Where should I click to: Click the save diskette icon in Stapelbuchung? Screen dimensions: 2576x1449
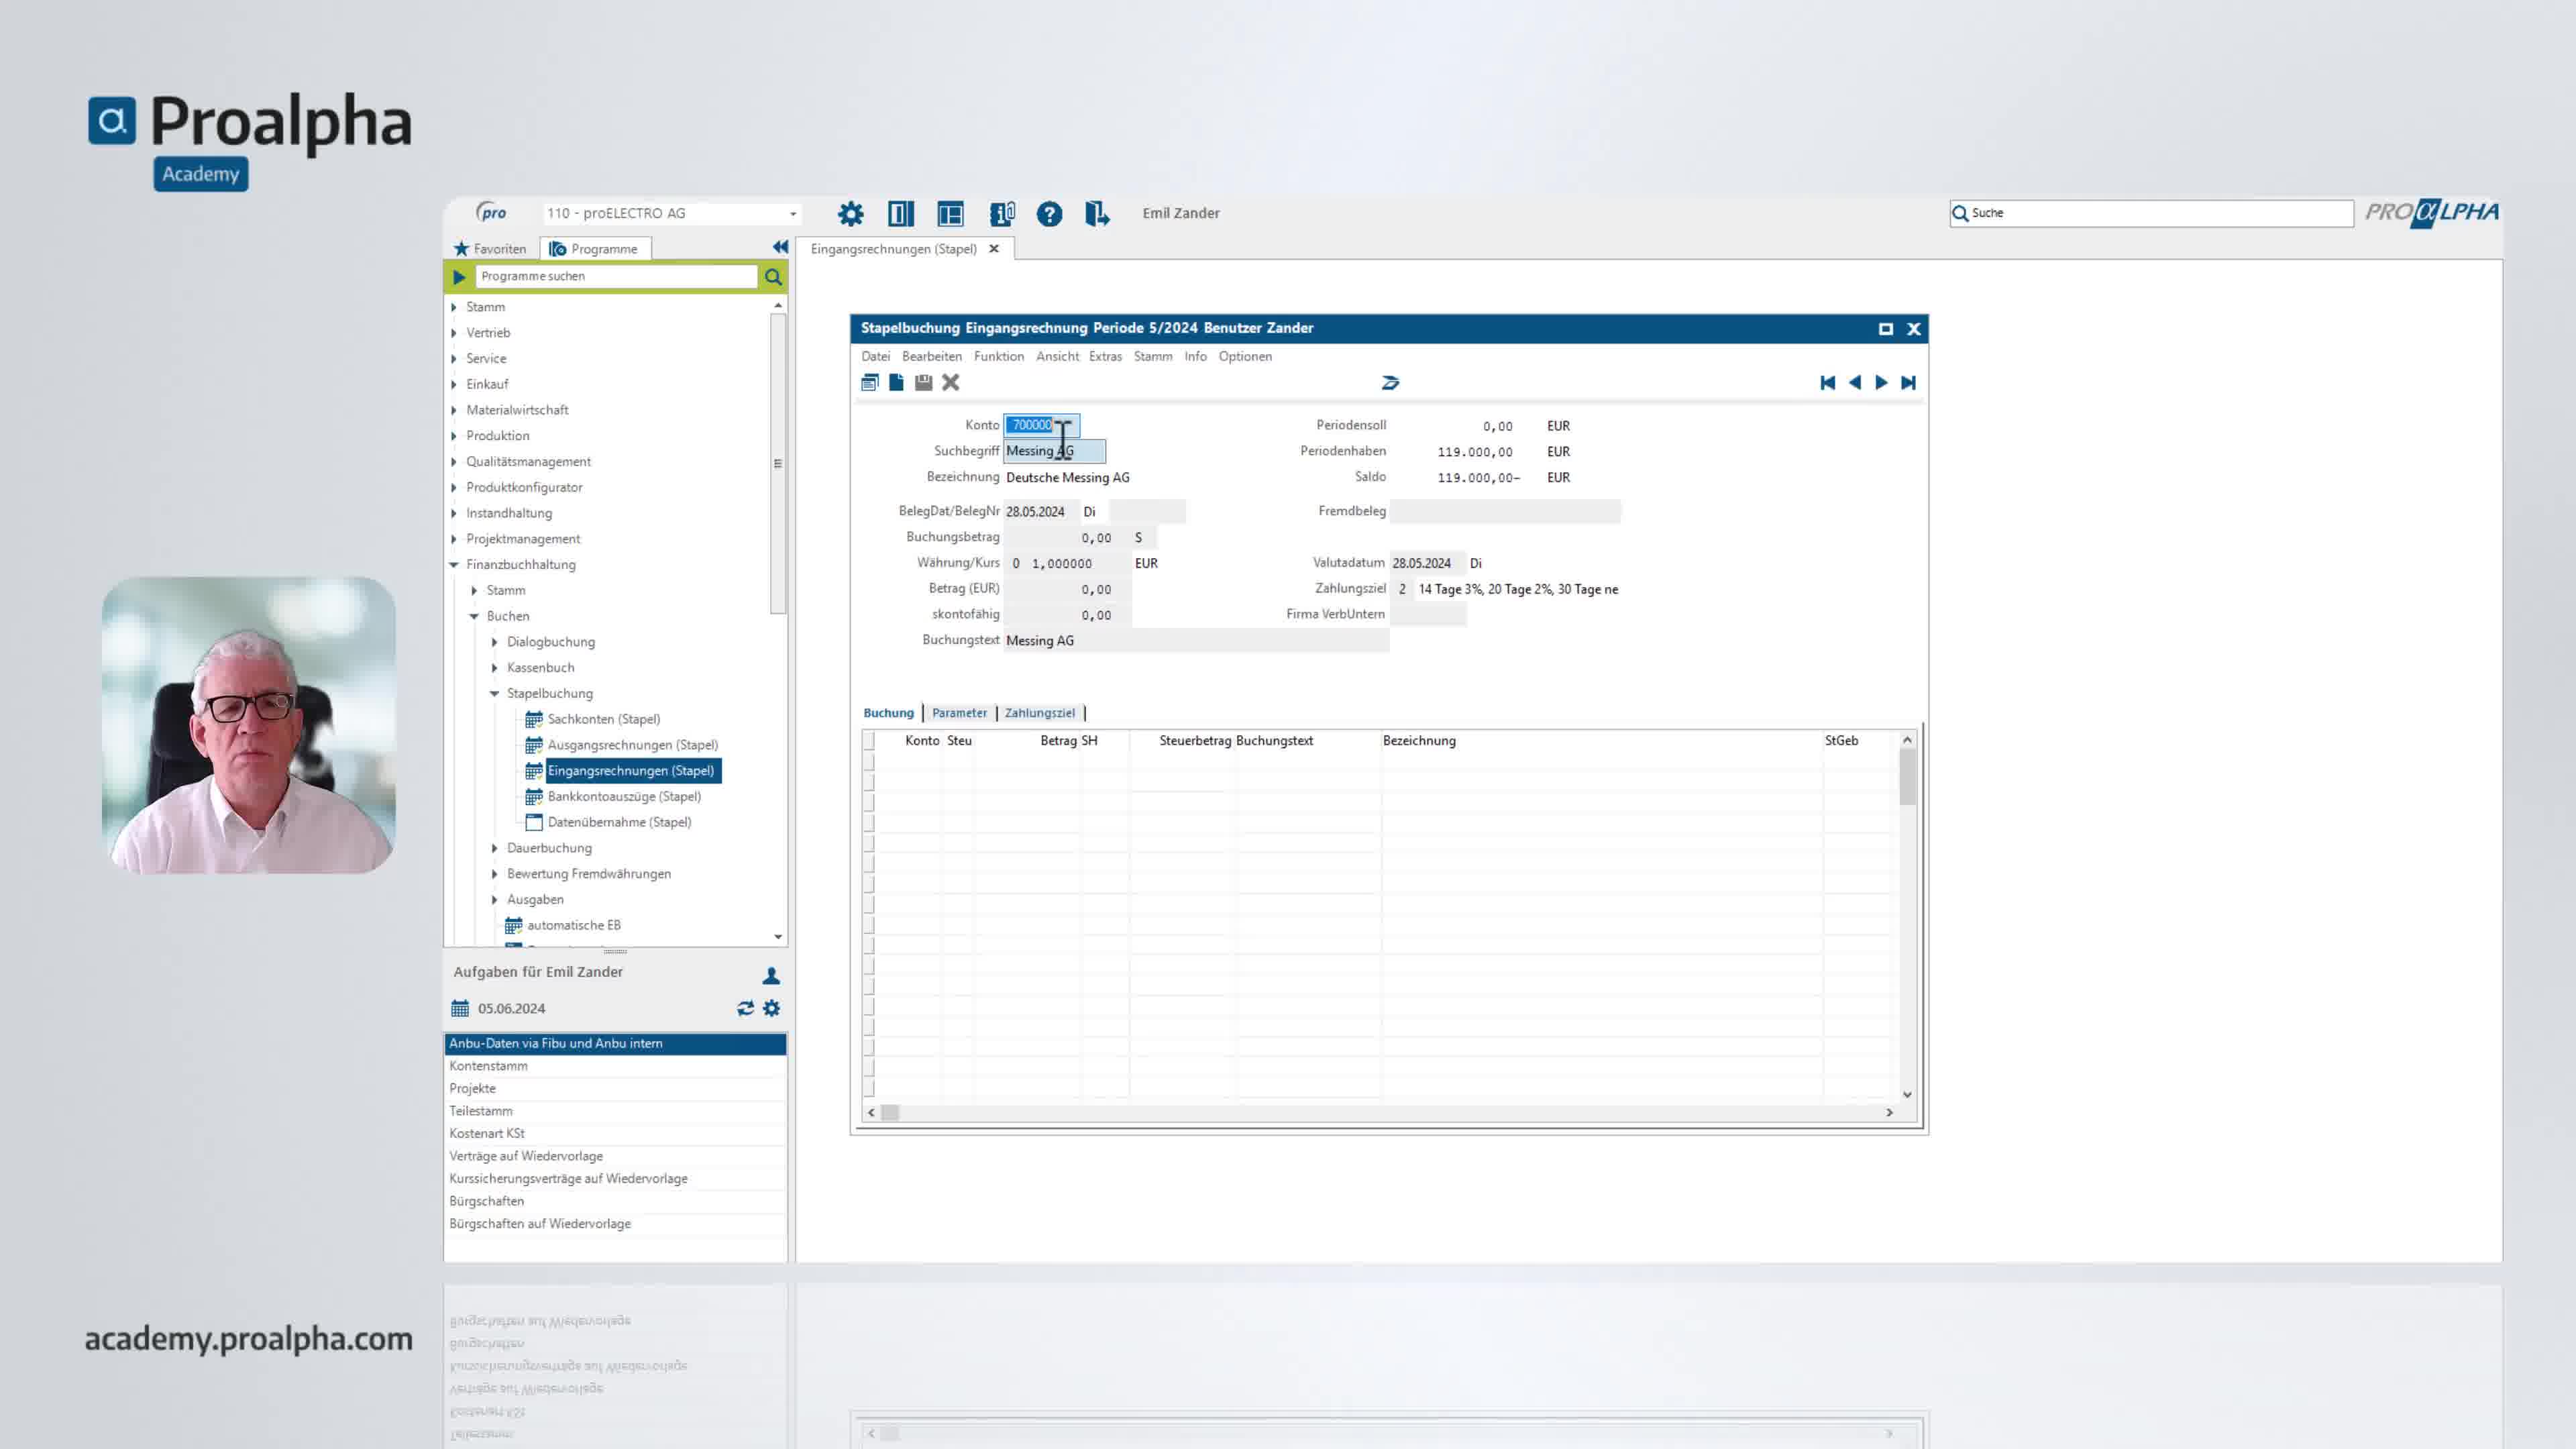point(923,382)
